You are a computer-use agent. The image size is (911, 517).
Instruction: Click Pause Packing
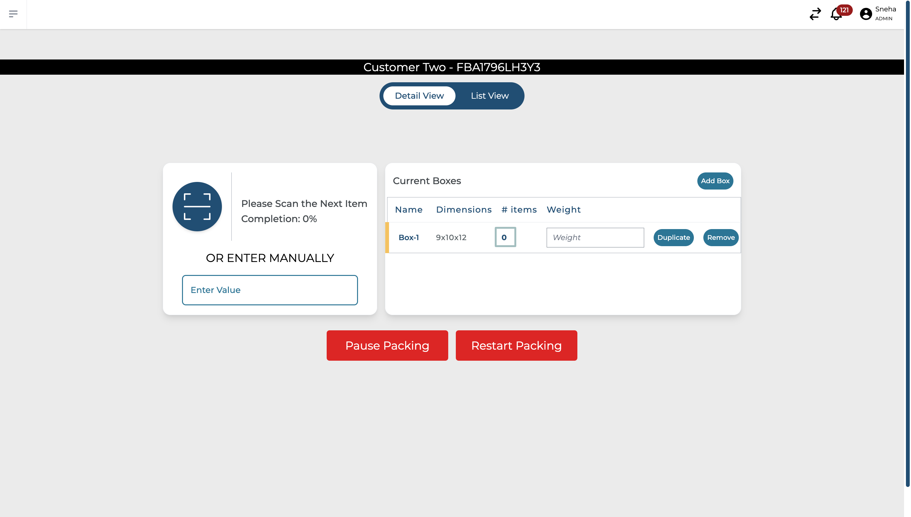coord(387,346)
